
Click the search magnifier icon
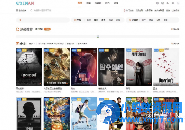[x=31, y=11]
